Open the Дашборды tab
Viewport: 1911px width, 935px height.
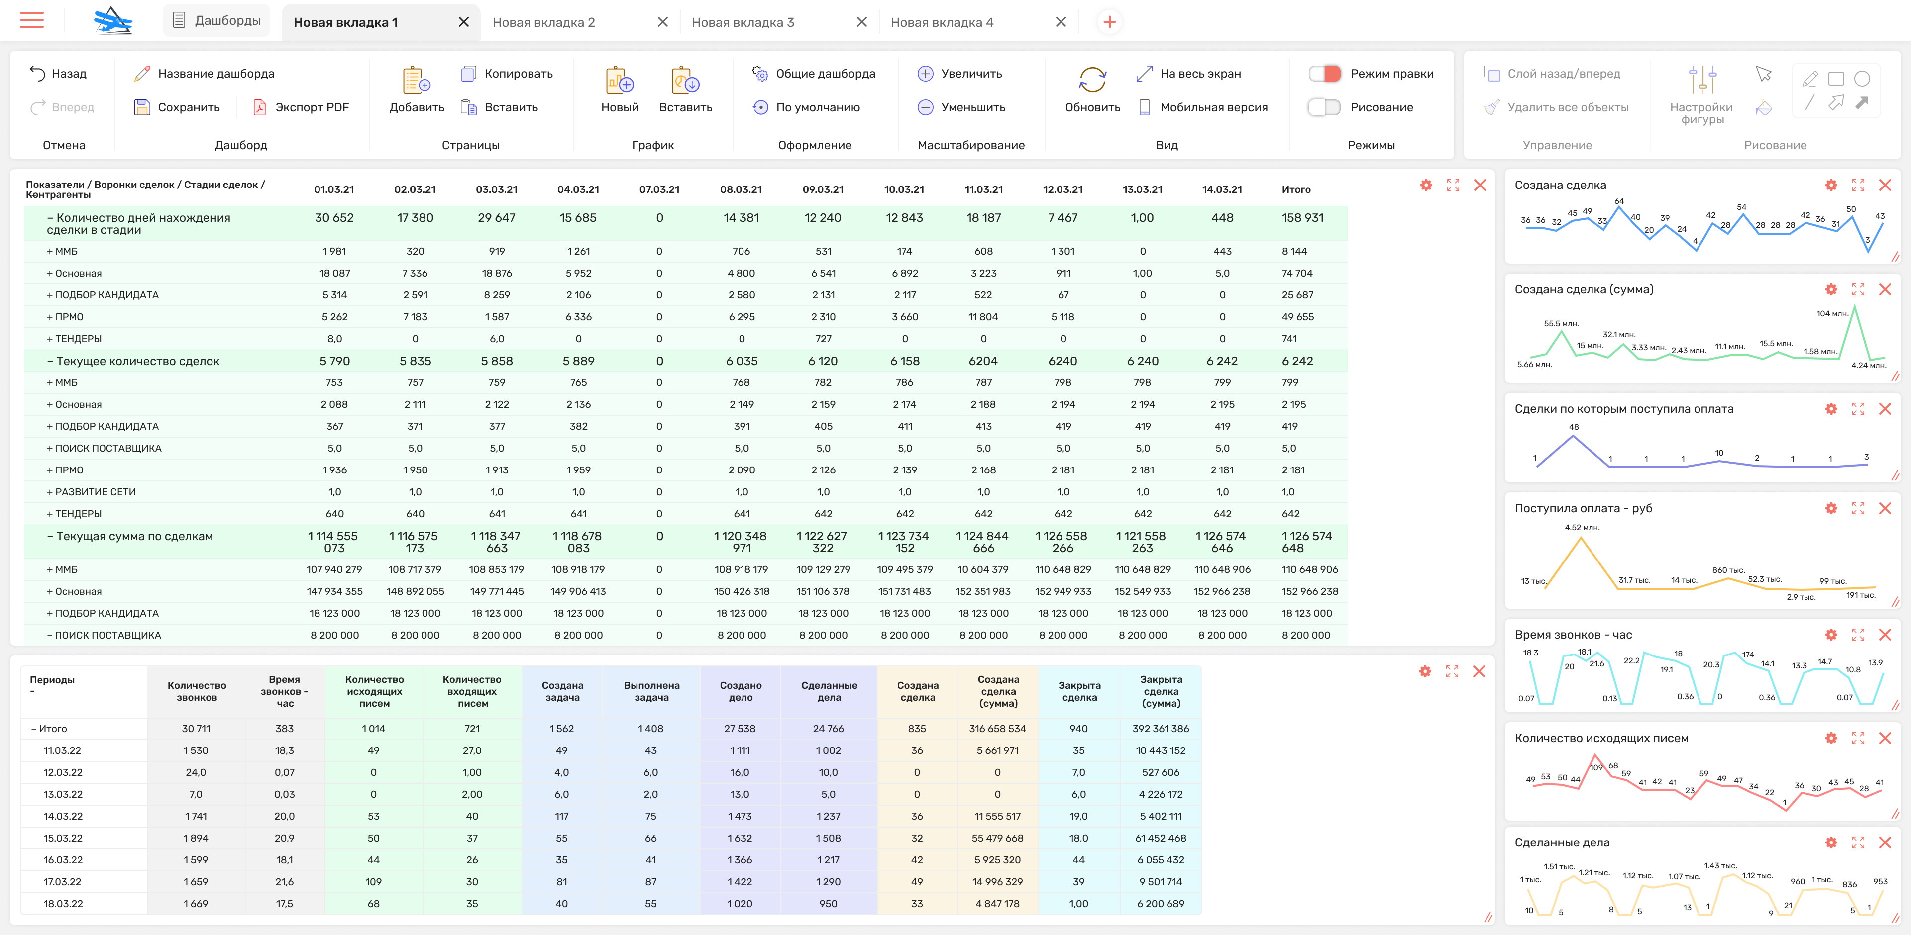click(216, 21)
